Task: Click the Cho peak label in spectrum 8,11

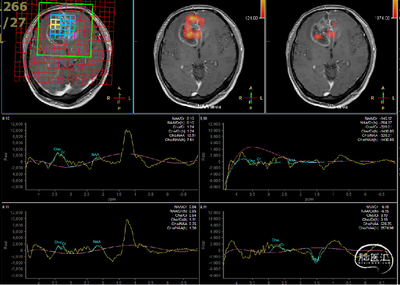Action: (x=58, y=242)
